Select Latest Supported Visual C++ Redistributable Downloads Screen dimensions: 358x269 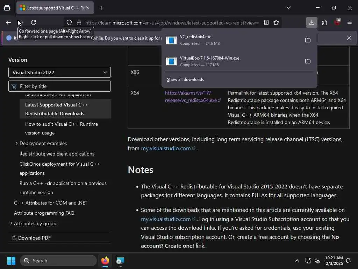(65, 109)
